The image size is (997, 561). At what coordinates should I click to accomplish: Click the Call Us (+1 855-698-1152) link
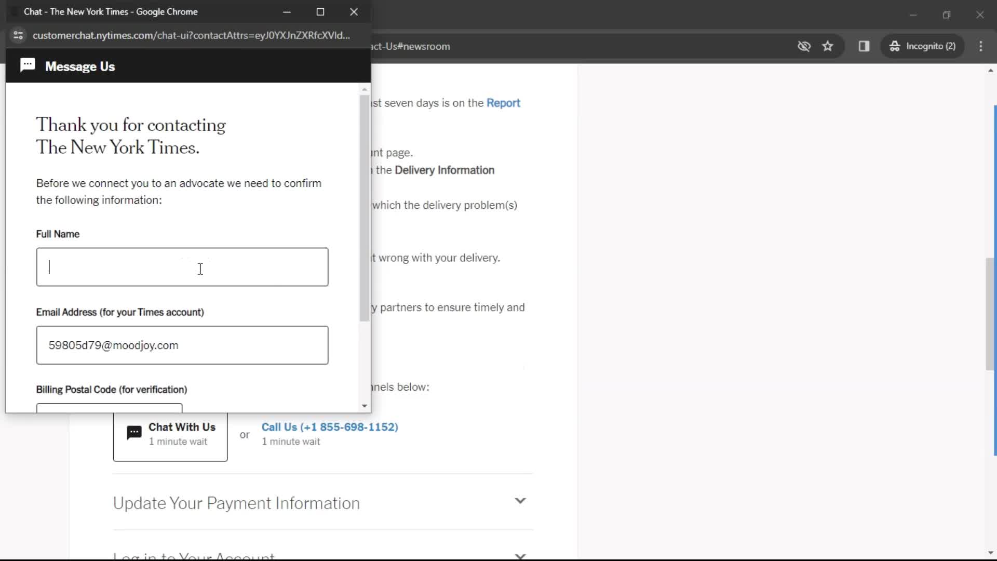(330, 427)
